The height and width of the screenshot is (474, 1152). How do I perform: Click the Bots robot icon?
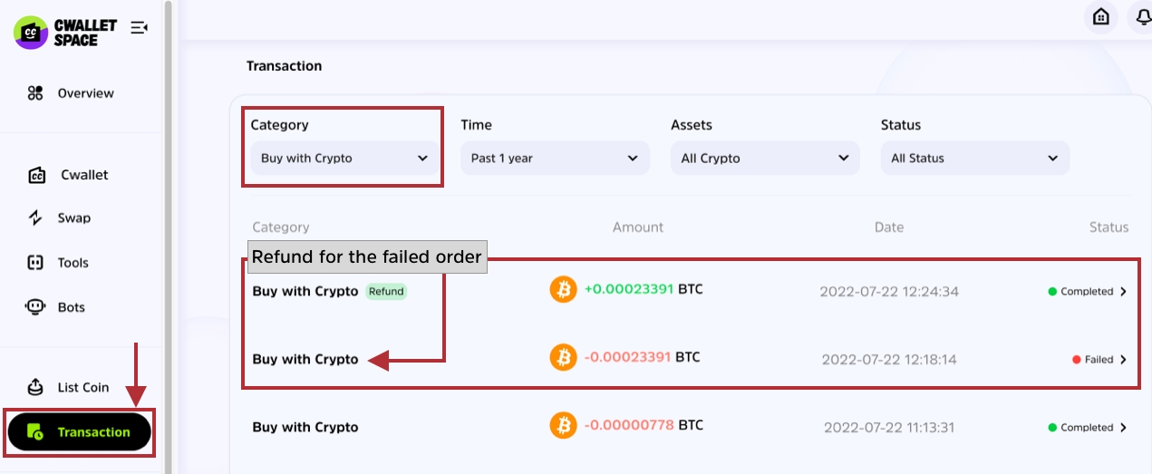pos(35,307)
